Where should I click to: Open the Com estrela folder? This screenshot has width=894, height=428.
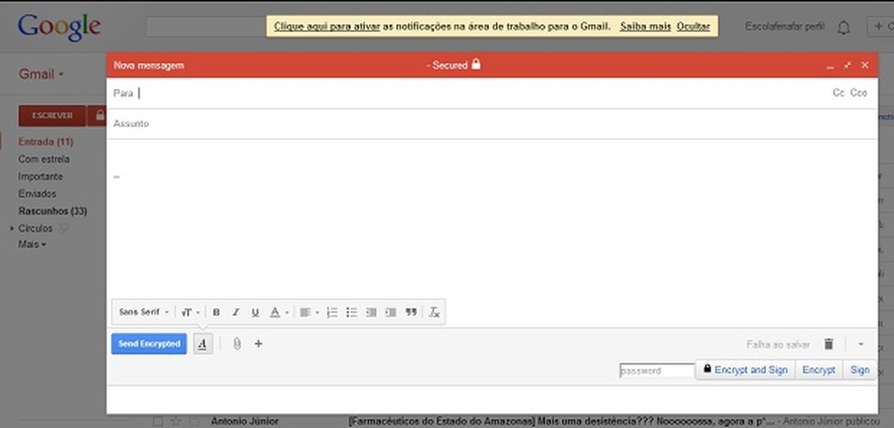click(x=44, y=159)
